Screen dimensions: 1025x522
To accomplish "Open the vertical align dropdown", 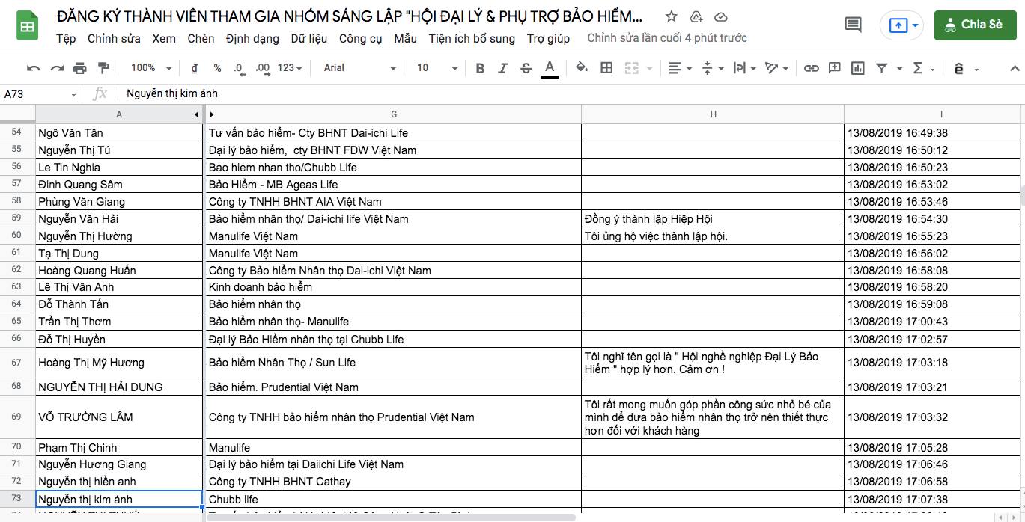I will pyautogui.click(x=712, y=68).
